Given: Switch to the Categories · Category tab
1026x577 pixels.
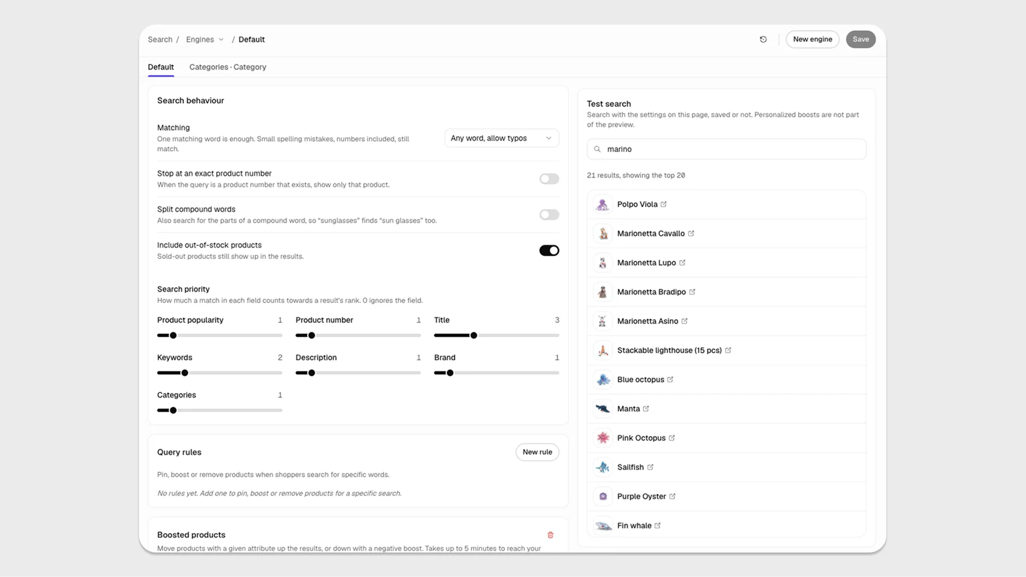Looking at the screenshot, I should pyautogui.click(x=227, y=67).
